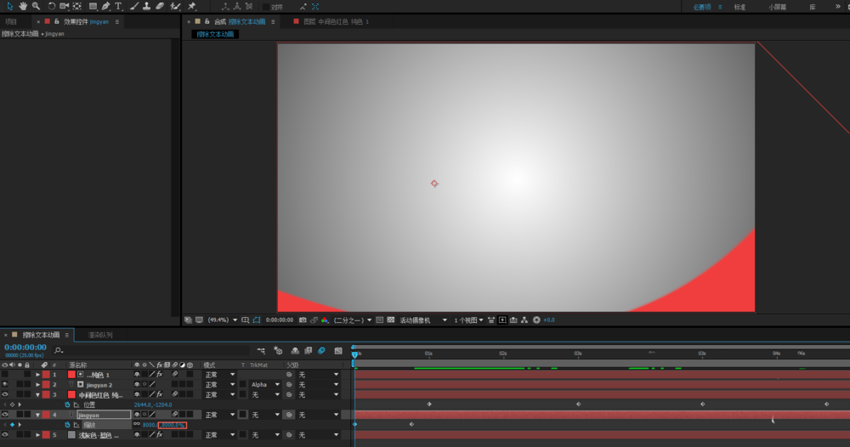Click the hide shy layers icon

pos(295,351)
